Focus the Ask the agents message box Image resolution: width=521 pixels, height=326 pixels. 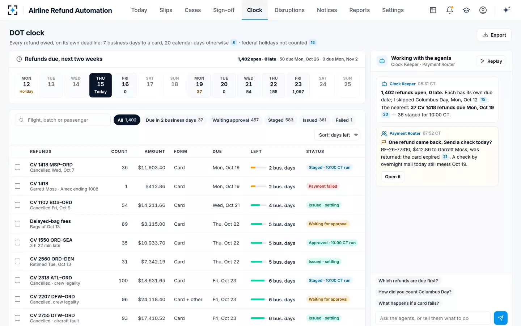(433, 318)
